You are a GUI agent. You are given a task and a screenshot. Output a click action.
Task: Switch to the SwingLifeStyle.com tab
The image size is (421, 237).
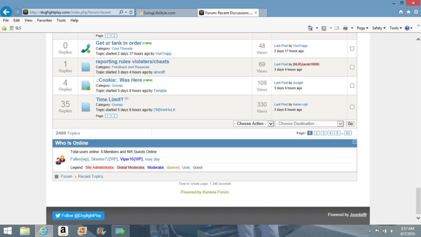click(x=164, y=12)
